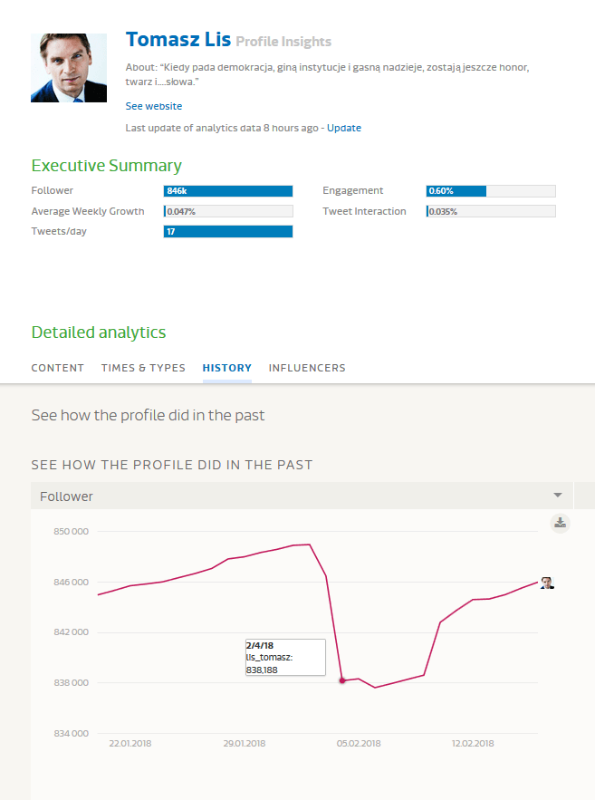Switch to the Content tab
Screen dimensions: 595x800
coord(58,368)
